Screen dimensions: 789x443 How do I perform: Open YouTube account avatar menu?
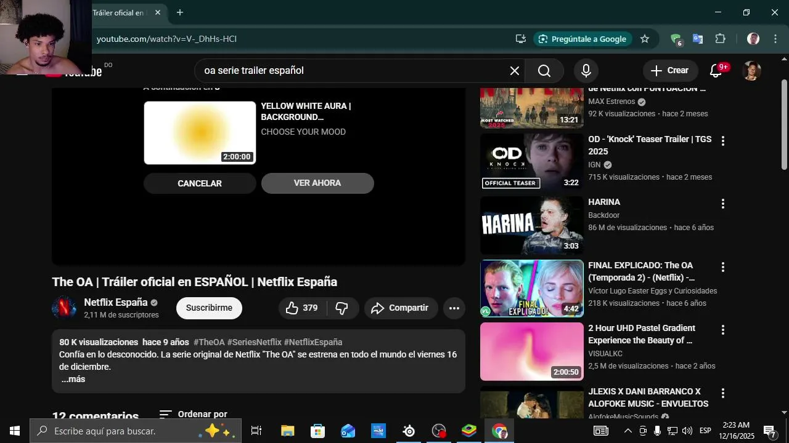click(x=751, y=71)
